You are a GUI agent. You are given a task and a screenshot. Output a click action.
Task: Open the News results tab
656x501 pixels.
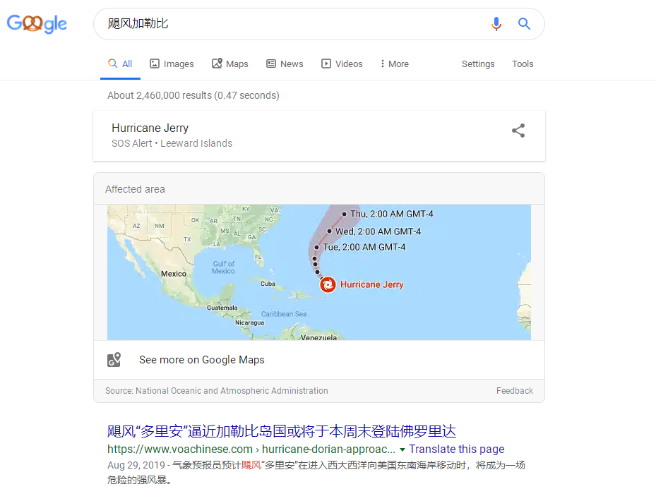pos(285,64)
